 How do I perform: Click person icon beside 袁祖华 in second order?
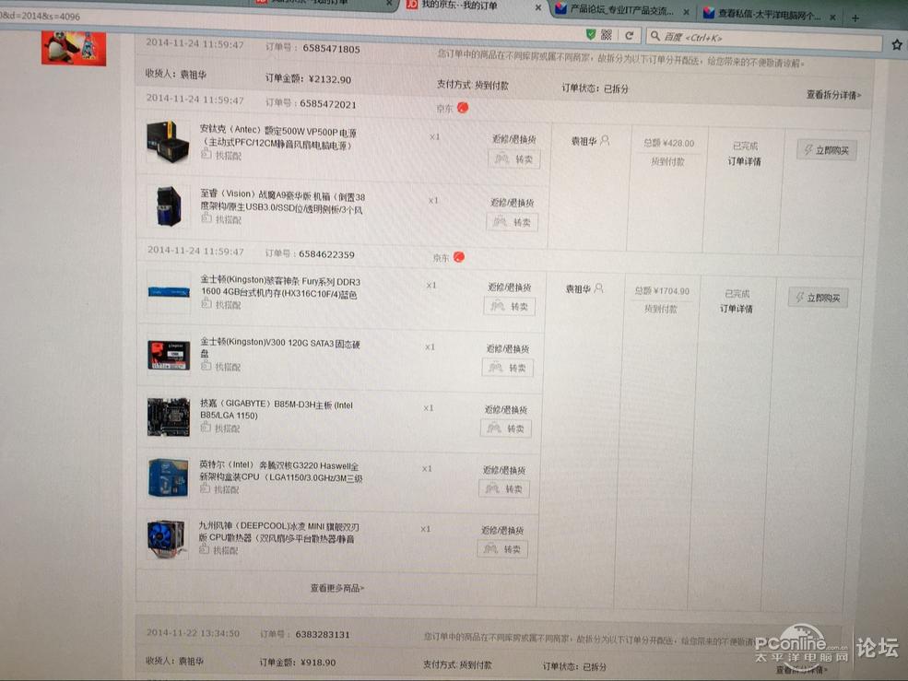click(599, 288)
